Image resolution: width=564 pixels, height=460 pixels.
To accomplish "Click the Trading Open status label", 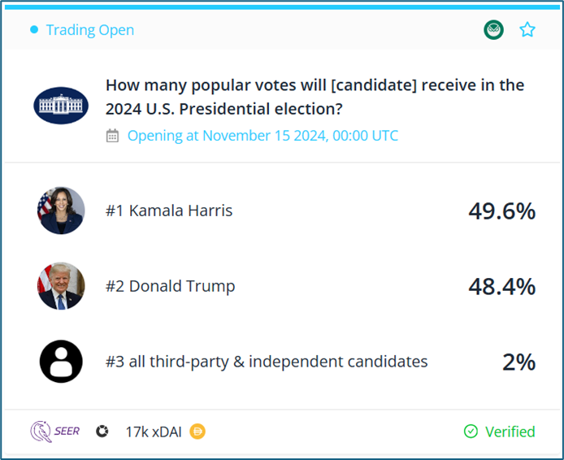I will (90, 30).
